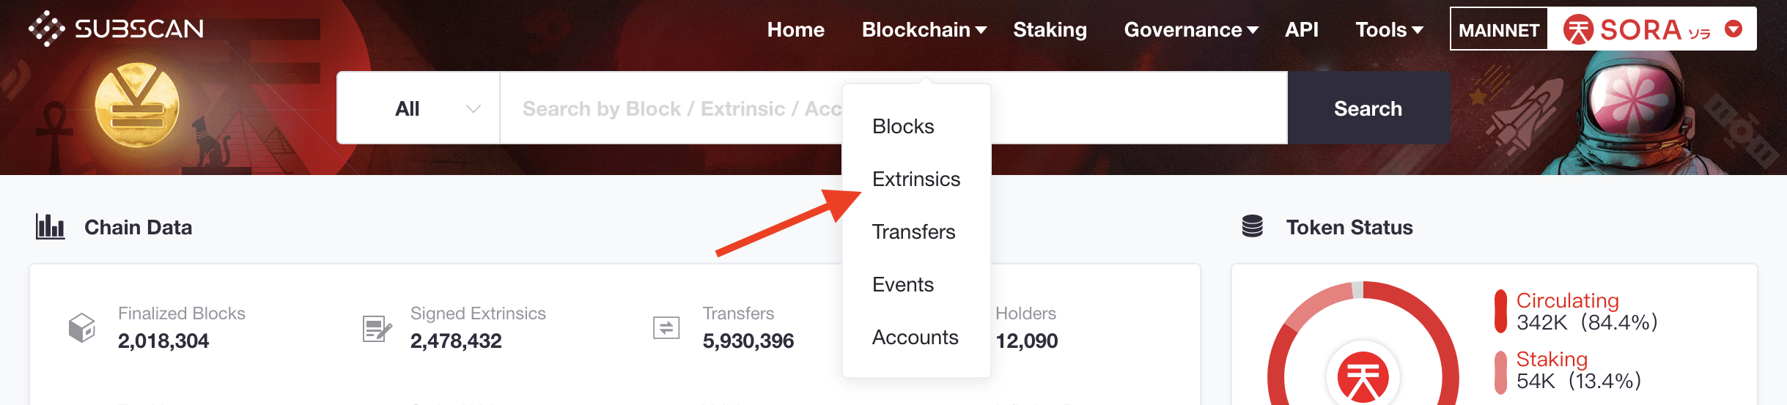Click the red Circulating legend swatch
Viewport: 1787px width, 405px height.
click(x=1500, y=311)
